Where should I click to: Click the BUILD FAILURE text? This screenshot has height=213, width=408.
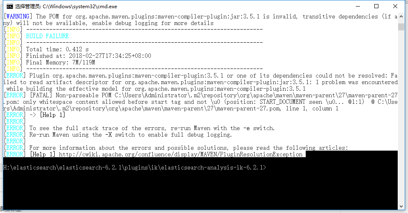pos(47,36)
